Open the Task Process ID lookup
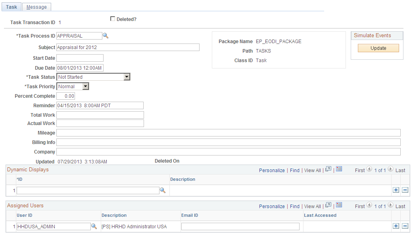The image size is (413, 235). click(106, 36)
